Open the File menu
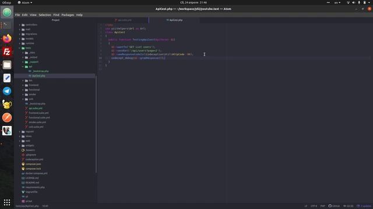Screen dimensions: 373x209 17,15
